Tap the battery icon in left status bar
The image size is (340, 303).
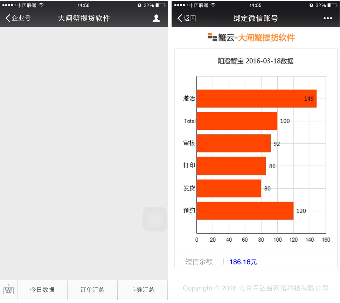160,5
